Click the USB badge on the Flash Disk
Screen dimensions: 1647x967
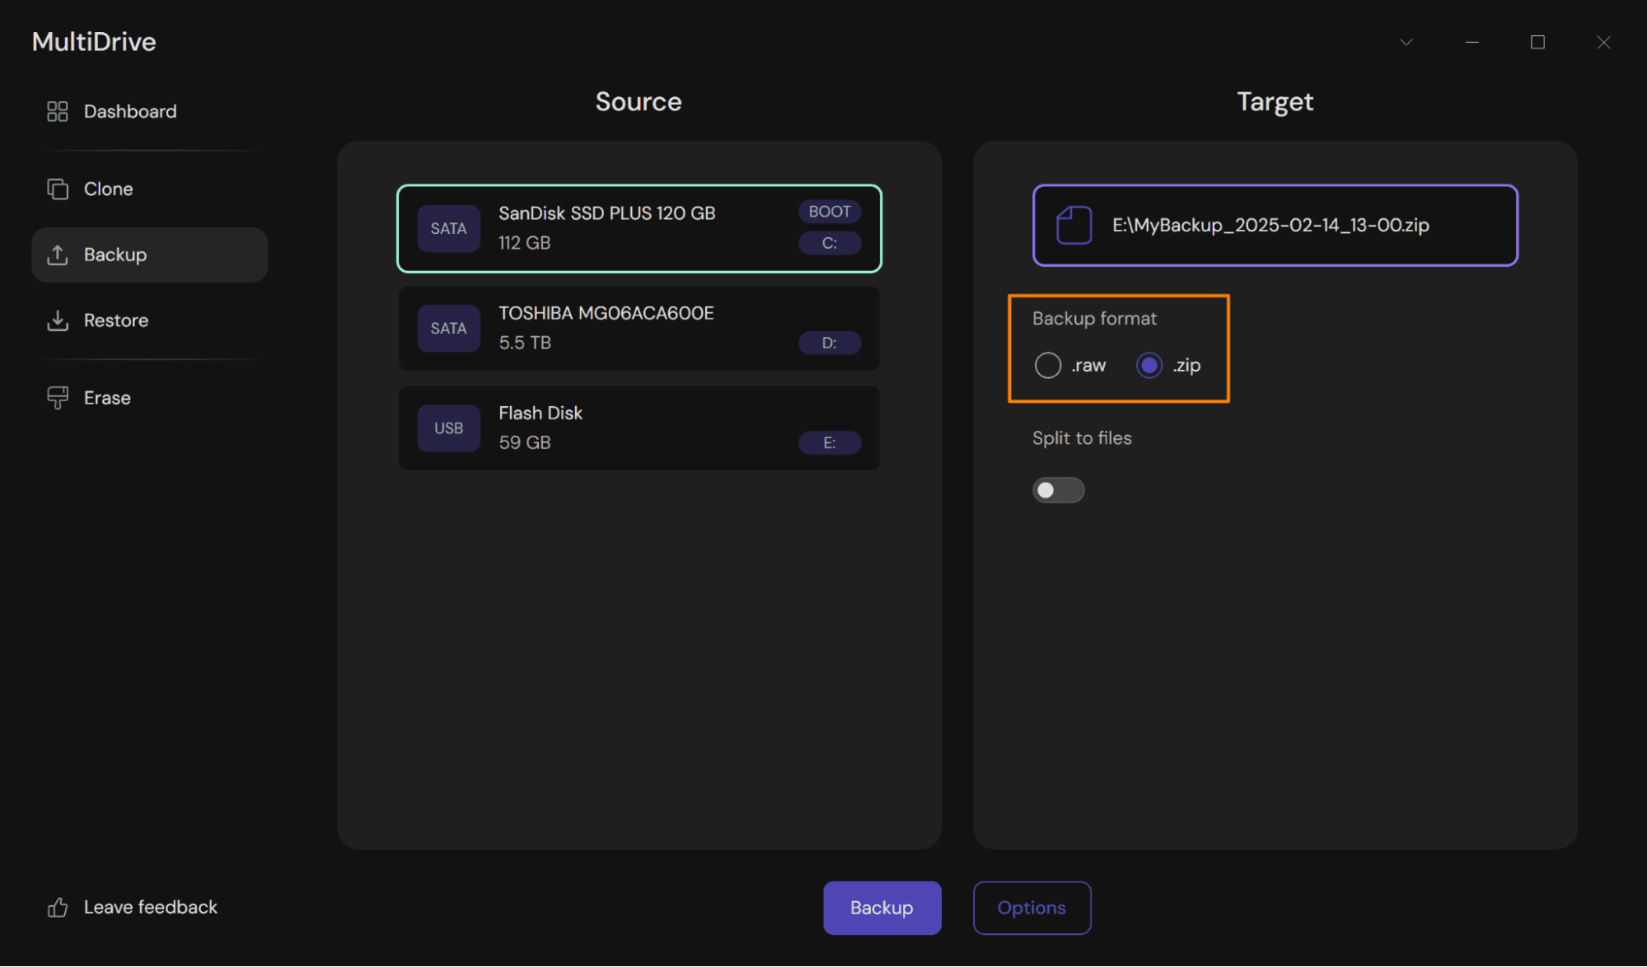pos(448,428)
